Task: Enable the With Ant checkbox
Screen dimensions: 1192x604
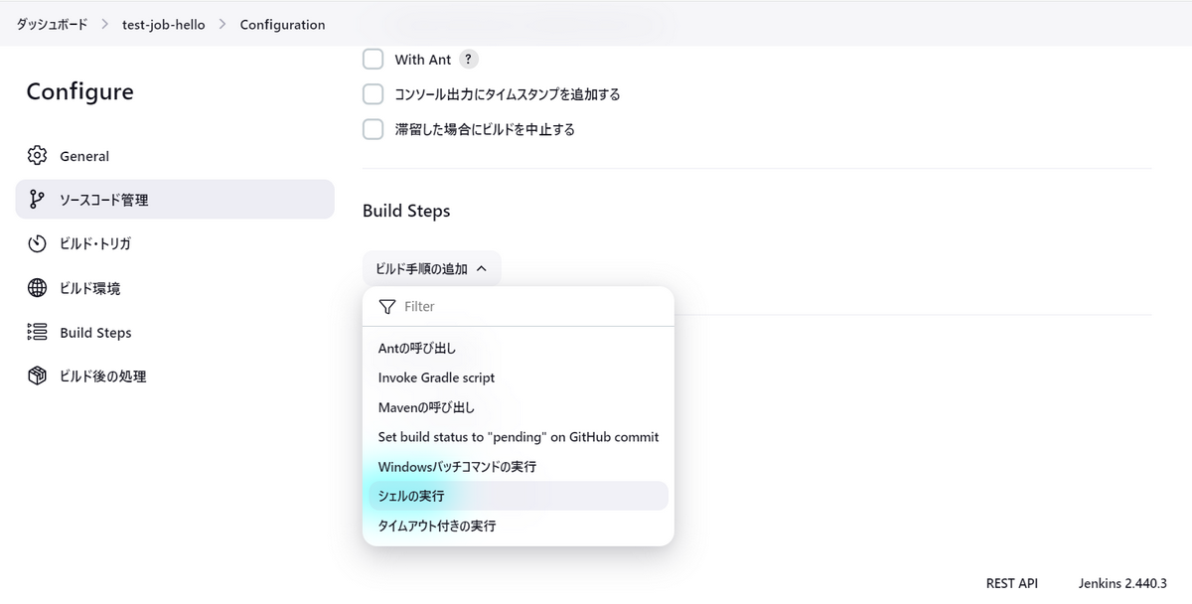Action: pyautogui.click(x=372, y=60)
